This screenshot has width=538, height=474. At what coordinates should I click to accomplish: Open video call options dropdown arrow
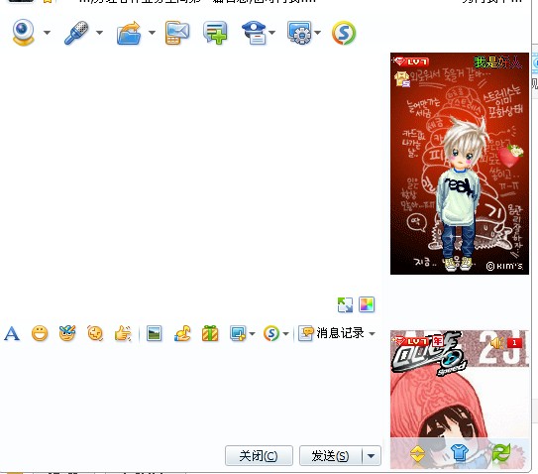pyautogui.click(x=47, y=33)
